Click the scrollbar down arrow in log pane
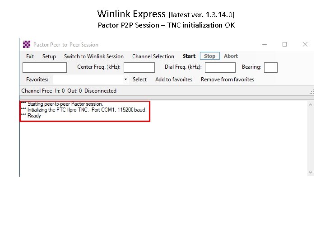Viewport: 325px width, 244px height. click(311, 172)
